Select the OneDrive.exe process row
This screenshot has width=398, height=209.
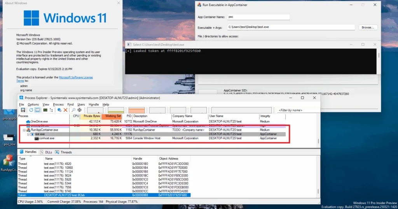pos(152,122)
